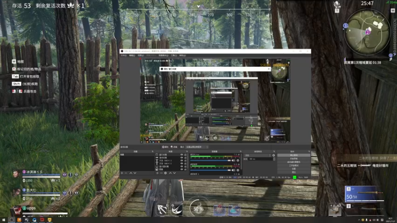This screenshot has width=397, height=223.
Task: Toggle visibility of 显示器采集 source
Action: coord(182,167)
